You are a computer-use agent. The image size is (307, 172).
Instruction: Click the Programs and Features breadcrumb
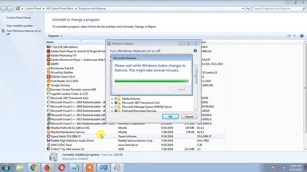point(92,9)
